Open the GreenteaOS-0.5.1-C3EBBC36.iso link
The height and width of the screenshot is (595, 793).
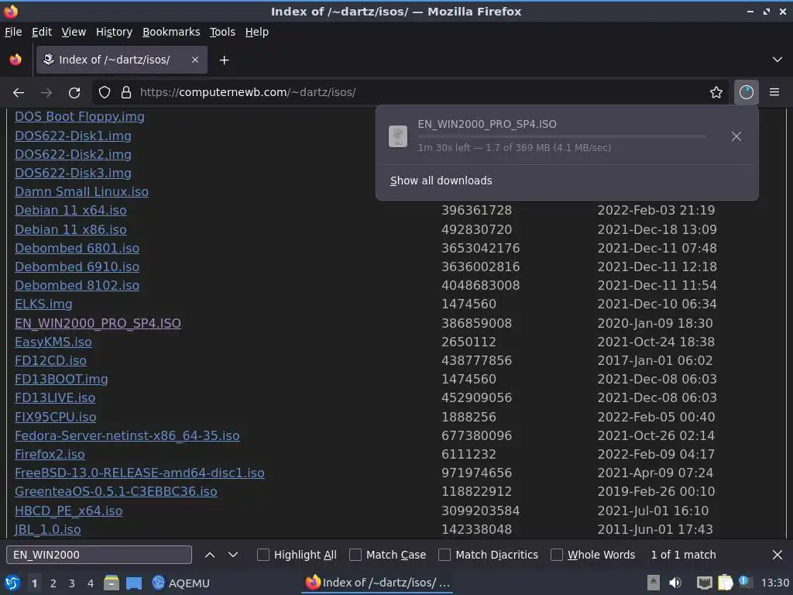pos(116,492)
